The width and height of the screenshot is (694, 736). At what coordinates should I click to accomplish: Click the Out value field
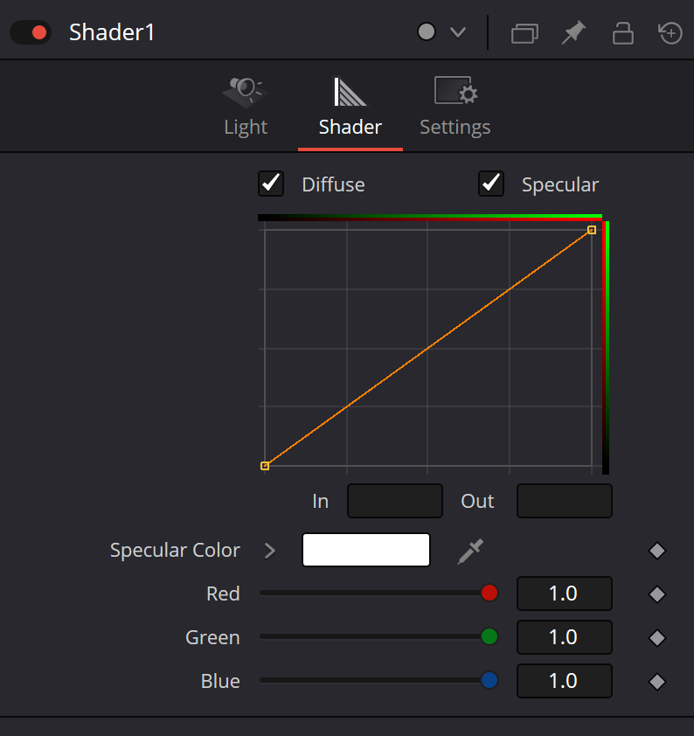pyautogui.click(x=565, y=501)
